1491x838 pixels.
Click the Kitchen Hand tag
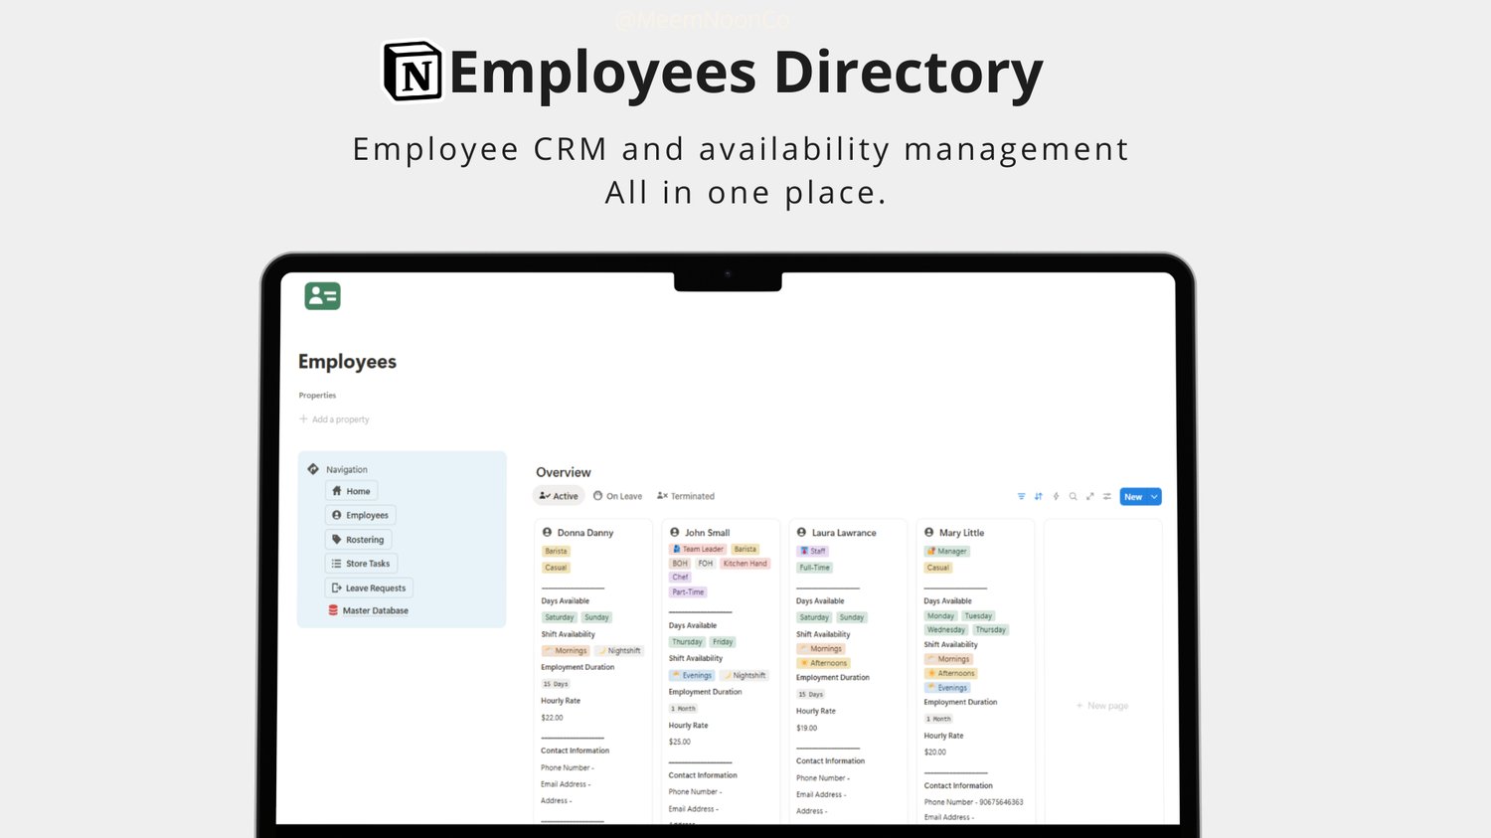[745, 564]
